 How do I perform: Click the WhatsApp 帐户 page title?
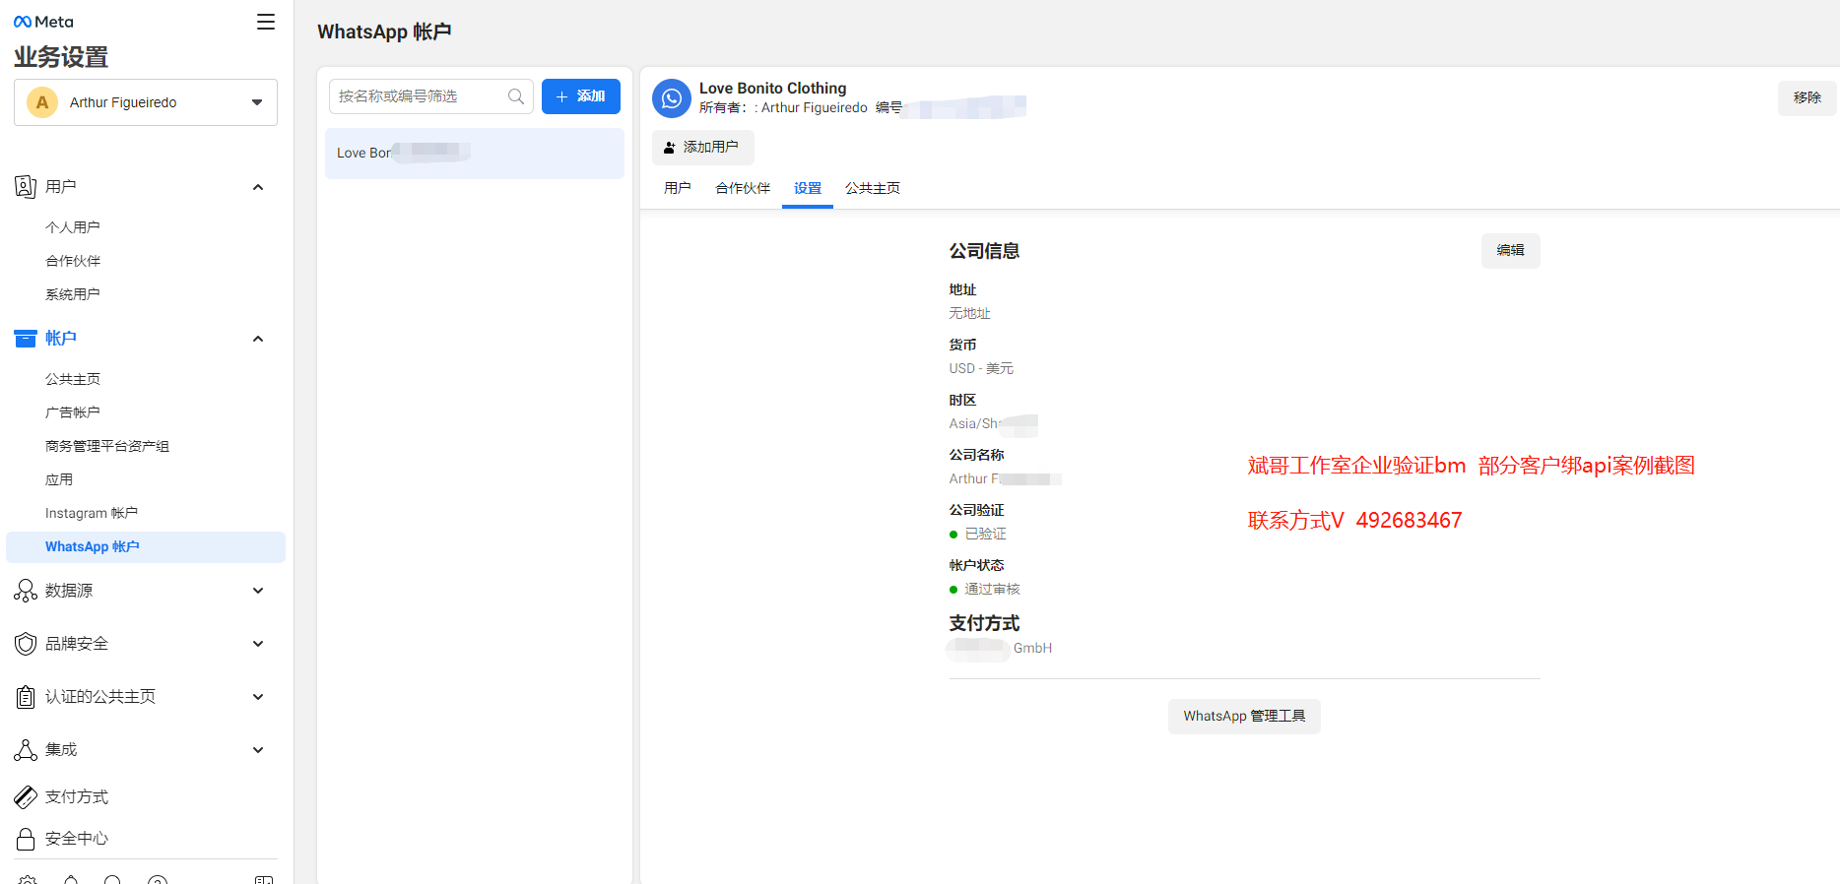click(x=384, y=32)
